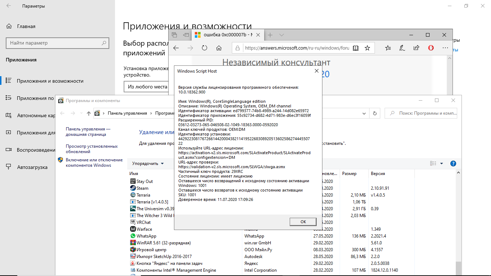Sort by the Версия column header

pos(378,174)
